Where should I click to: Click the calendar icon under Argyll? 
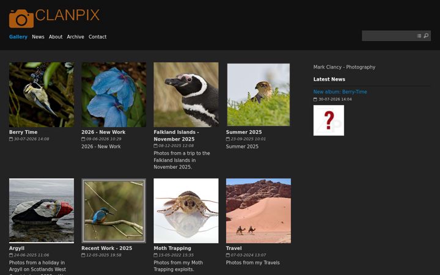pyautogui.click(x=11, y=255)
